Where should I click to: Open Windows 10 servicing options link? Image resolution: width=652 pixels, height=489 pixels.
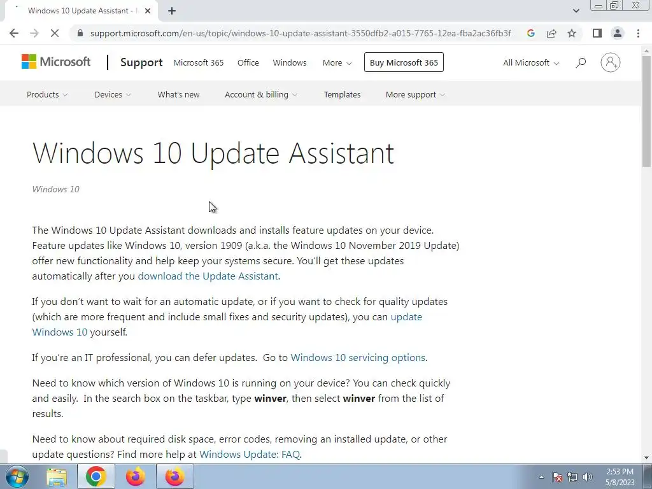point(358,358)
